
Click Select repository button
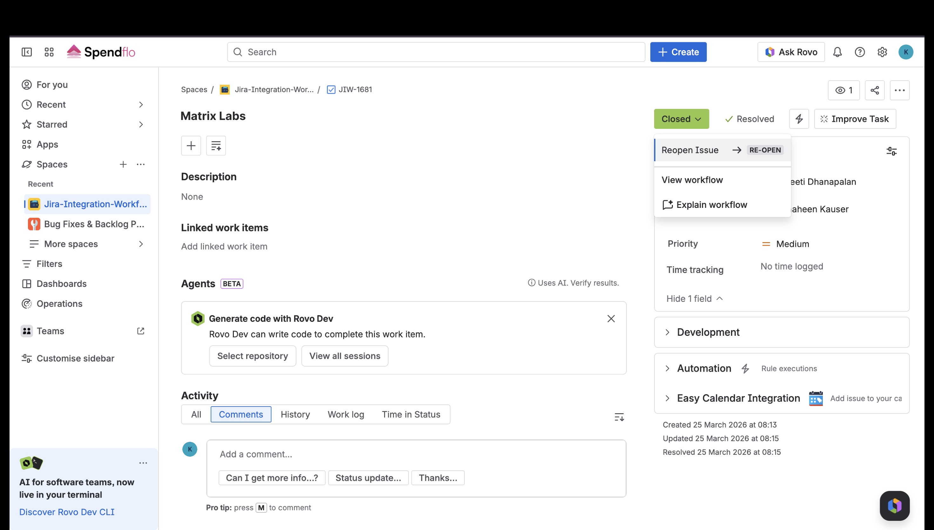[x=253, y=356]
